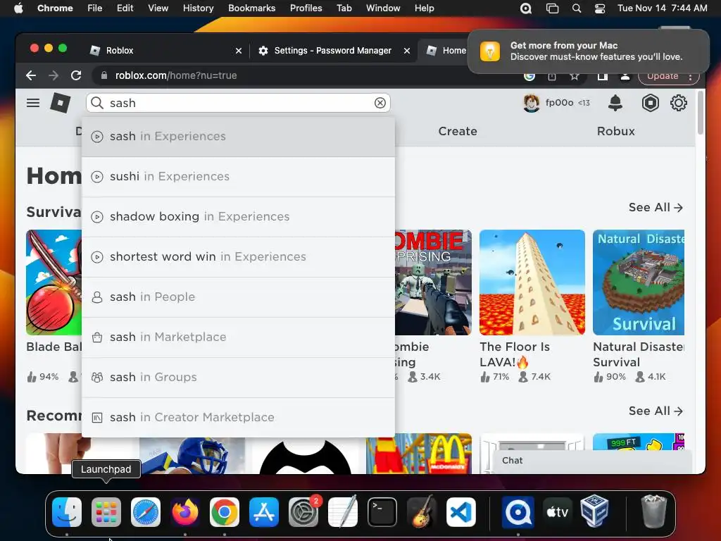Open the Apple menu
Viewport: 721px width, 541px height.
point(18,8)
